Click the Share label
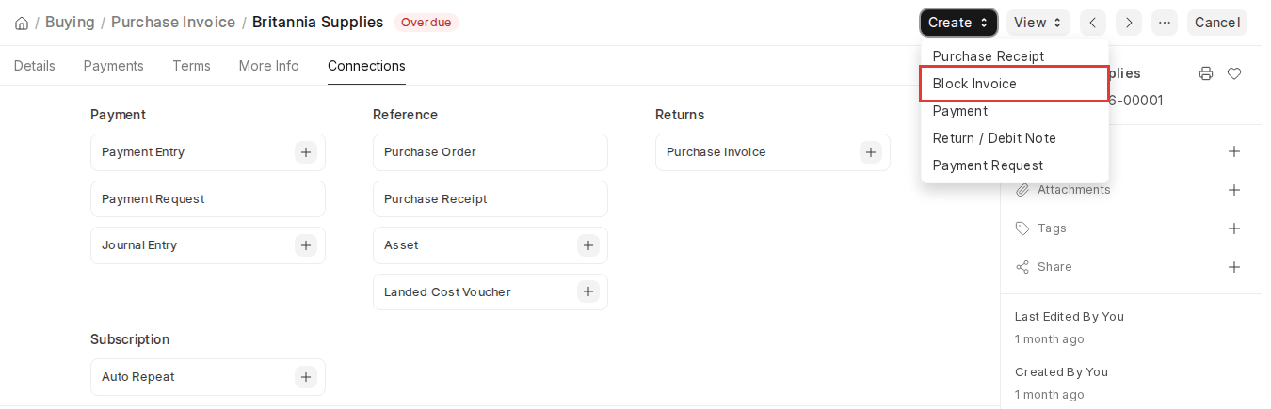Image resolution: width=1271 pixels, height=409 pixels. [1054, 267]
